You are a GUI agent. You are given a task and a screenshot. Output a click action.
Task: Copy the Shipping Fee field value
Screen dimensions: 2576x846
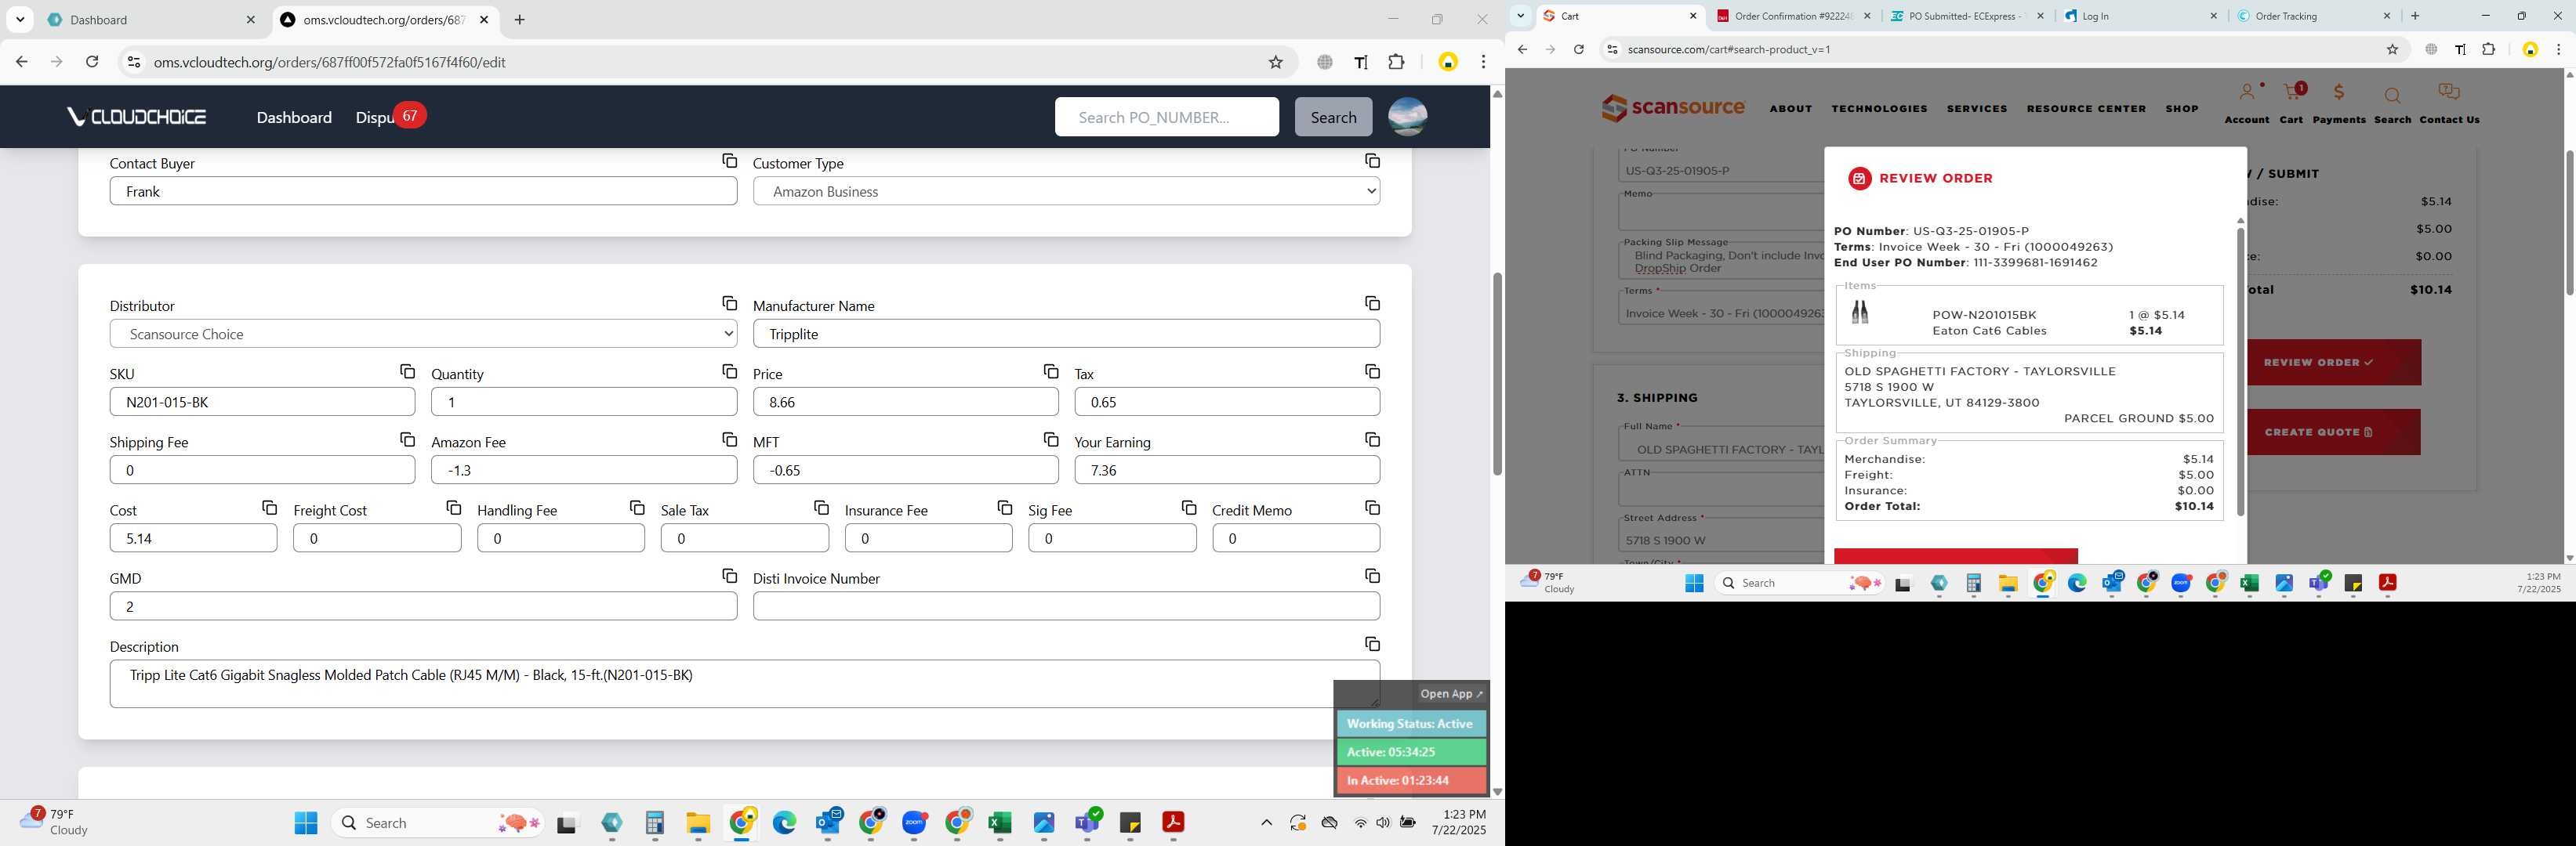tap(407, 439)
